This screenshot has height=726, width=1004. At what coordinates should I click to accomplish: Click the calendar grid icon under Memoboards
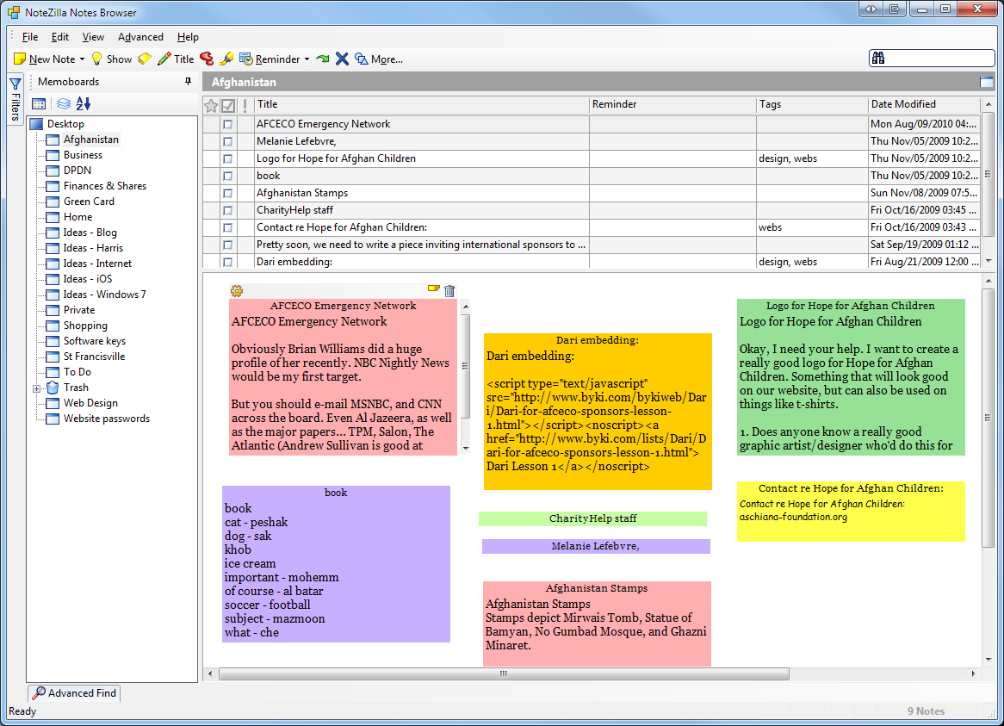point(39,103)
